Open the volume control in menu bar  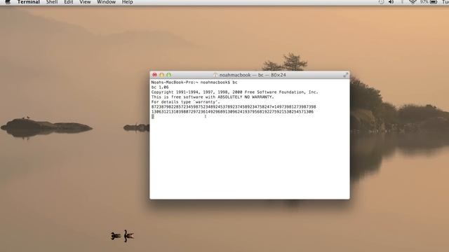tap(391, 1)
